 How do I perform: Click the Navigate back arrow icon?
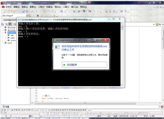pyautogui.click(x=94, y=11)
